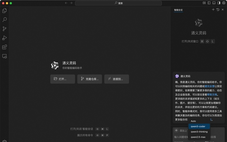
Task: Open the 帮助文档 link
Action: [x=212, y=95]
